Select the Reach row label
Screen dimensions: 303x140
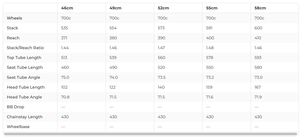[x=13, y=38]
